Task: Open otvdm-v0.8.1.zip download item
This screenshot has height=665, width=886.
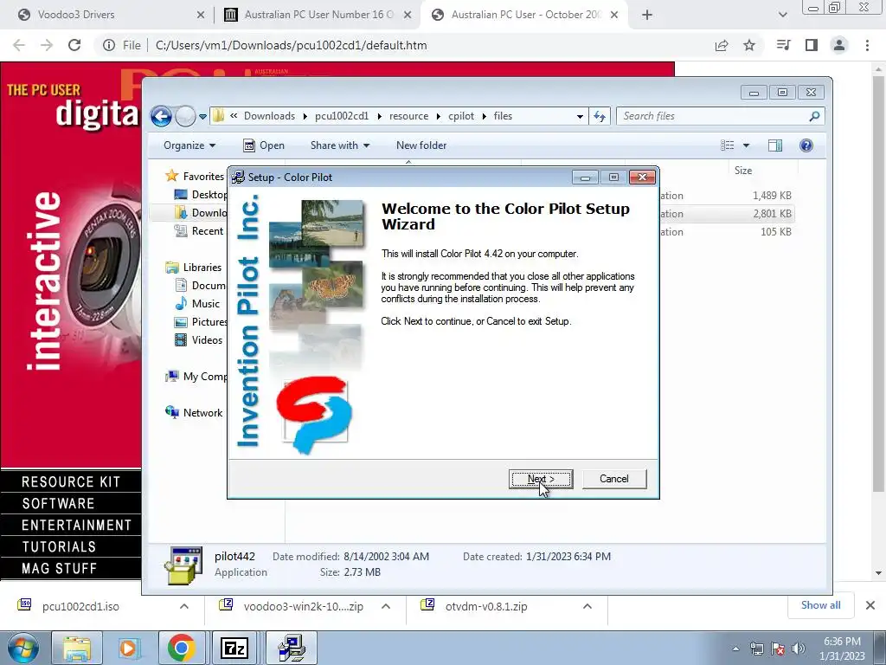Action: (x=486, y=606)
